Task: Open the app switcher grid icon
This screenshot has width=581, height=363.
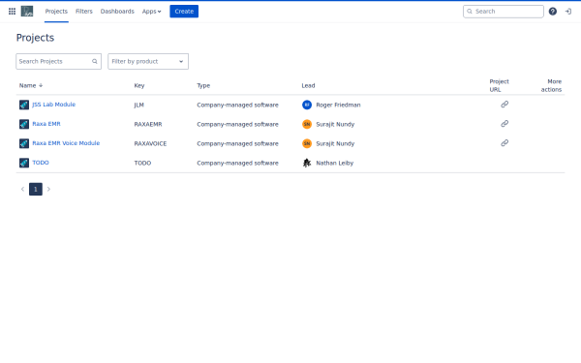Action: click(12, 12)
